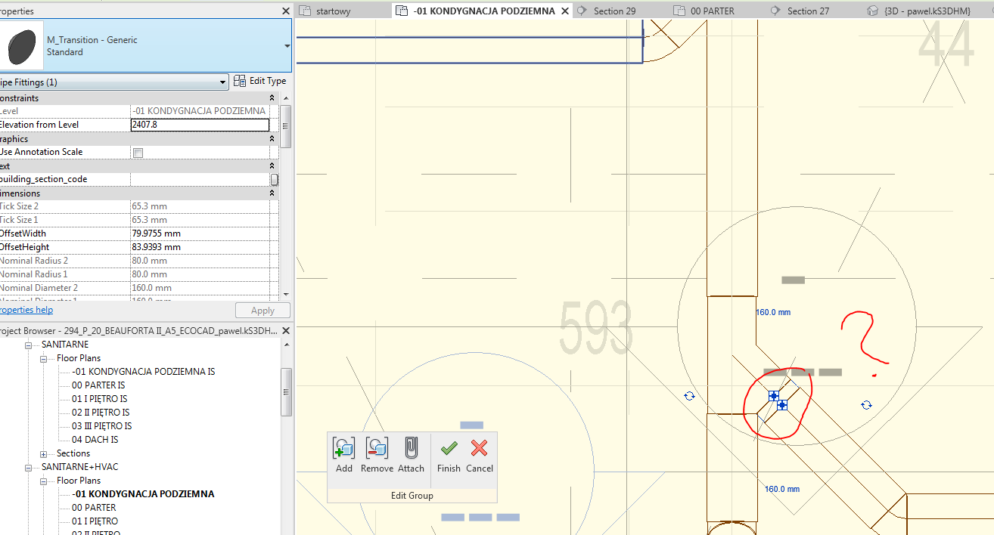The height and width of the screenshot is (535, 994).
Task: Click the rotate control right of fitting
Action: click(867, 405)
